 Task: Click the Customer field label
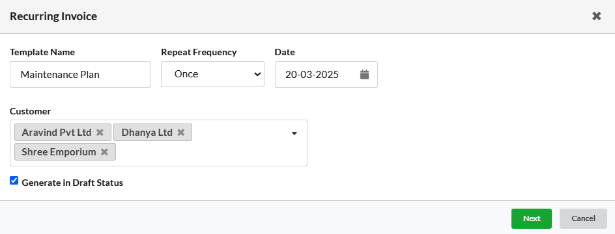click(x=30, y=111)
